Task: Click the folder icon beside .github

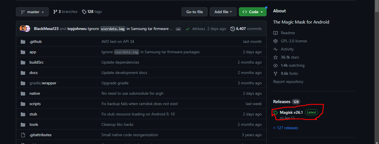Action: pyautogui.click(x=23, y=42)
